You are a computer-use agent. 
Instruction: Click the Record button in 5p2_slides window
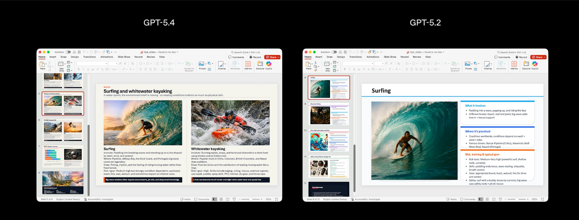tap(521, 57)
